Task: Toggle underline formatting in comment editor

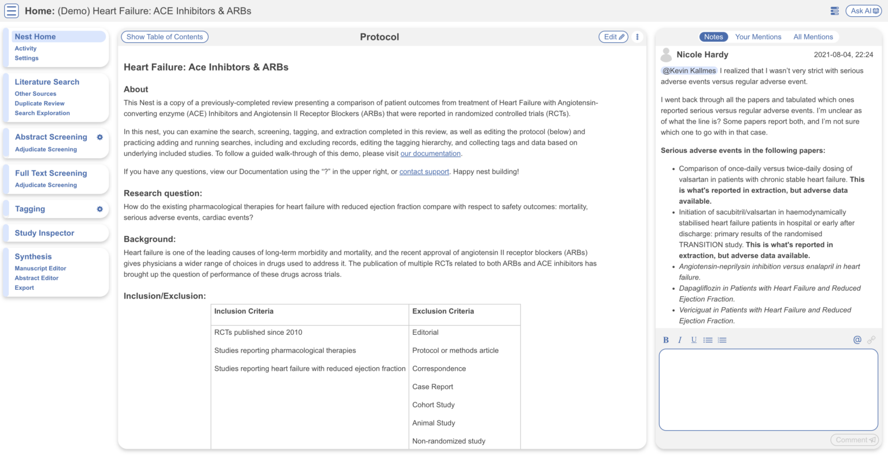Action: (x=694, y=340)
